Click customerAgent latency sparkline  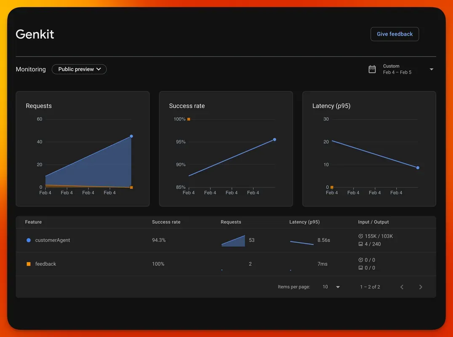click(x=301, y=243)
